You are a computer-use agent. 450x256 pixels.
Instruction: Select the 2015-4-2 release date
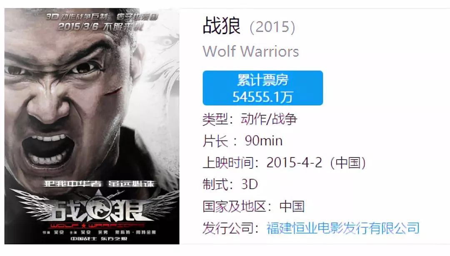tap(294, 162)
